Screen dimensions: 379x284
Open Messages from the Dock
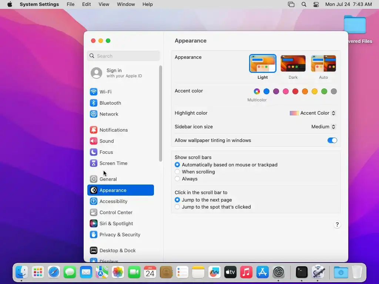[70, 273]
